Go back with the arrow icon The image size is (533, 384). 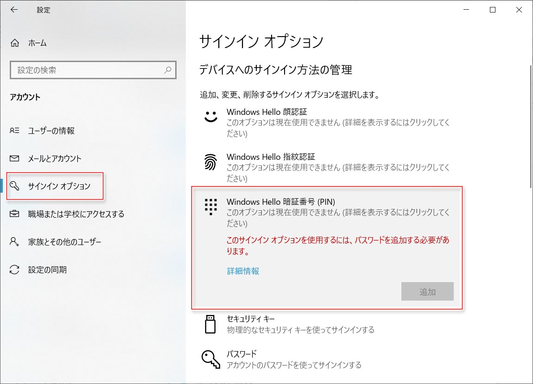(x=14, y=10)
